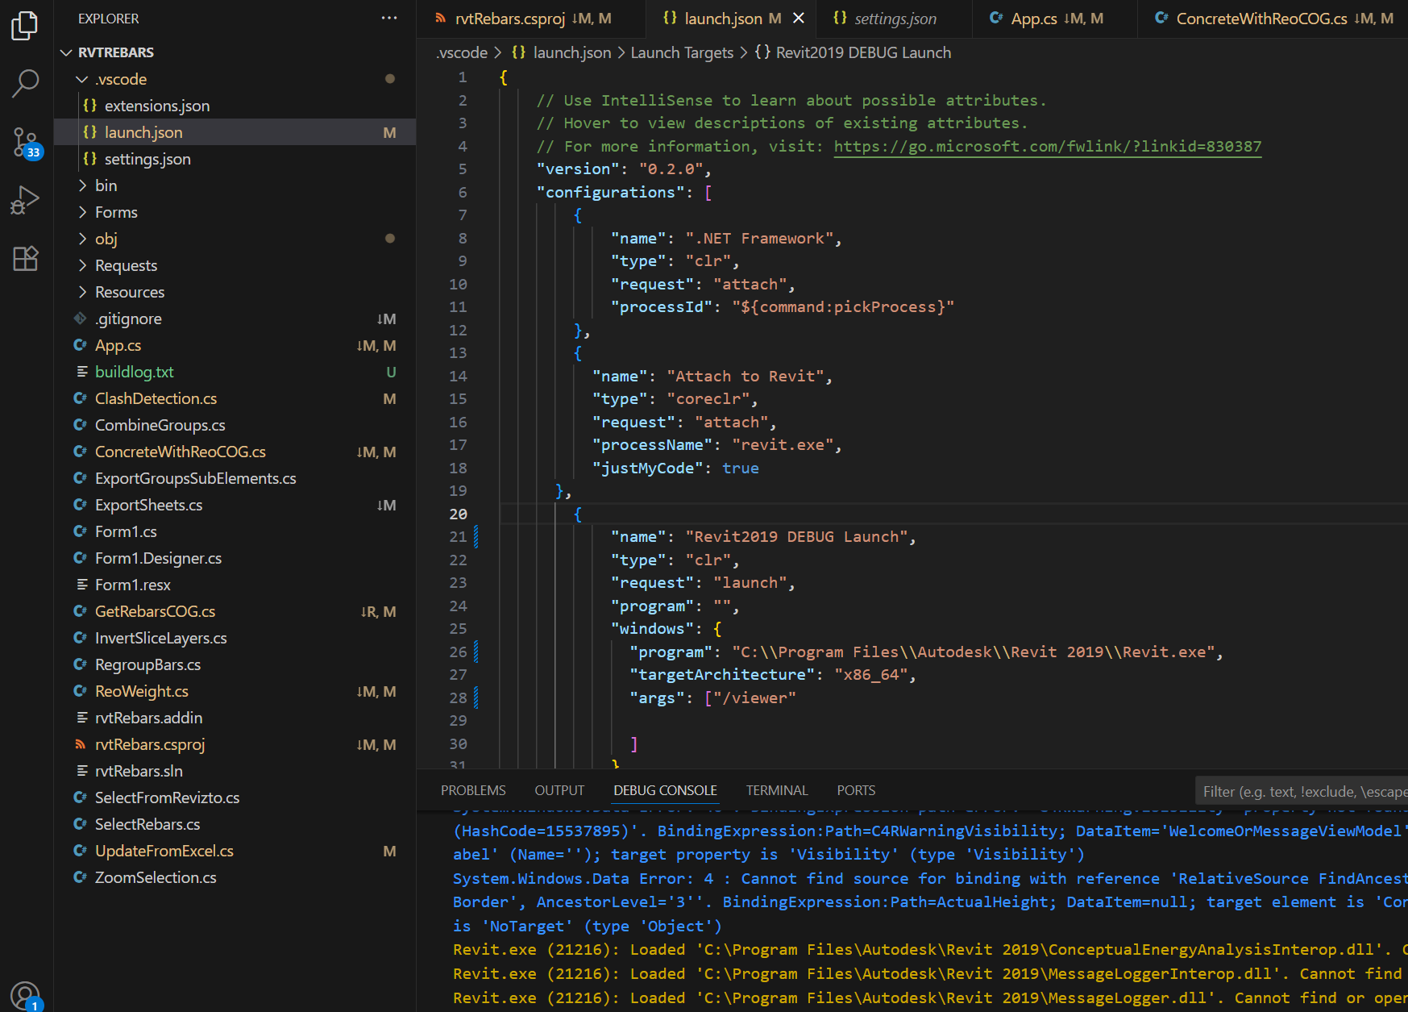
Task: Open the Explorer view in activity bar
Action: (x=25, y=26)
